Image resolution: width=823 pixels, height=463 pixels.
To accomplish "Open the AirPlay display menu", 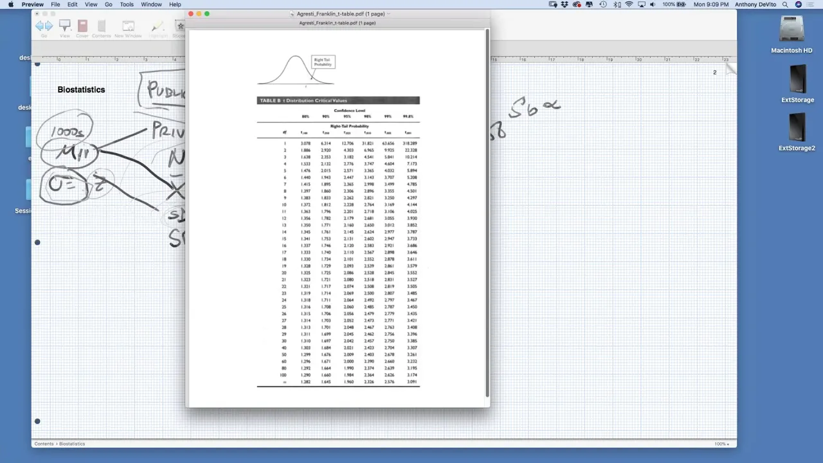I will click(x=642, y=5).
